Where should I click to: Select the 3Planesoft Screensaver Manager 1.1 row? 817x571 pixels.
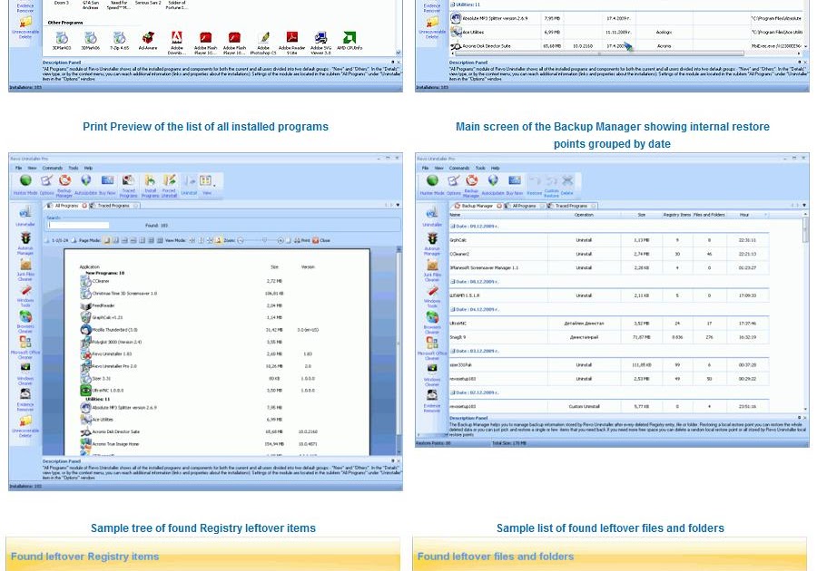click(608, 267)
